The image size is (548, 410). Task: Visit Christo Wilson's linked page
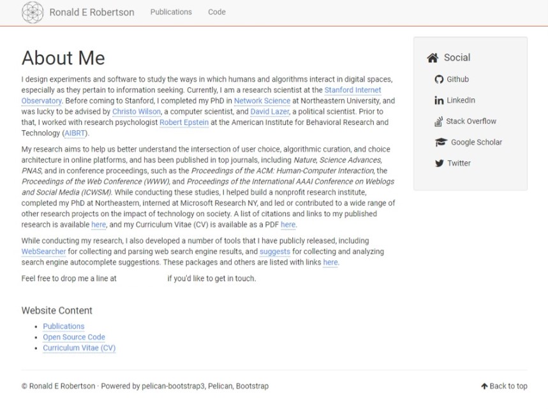tap(137, 112)
